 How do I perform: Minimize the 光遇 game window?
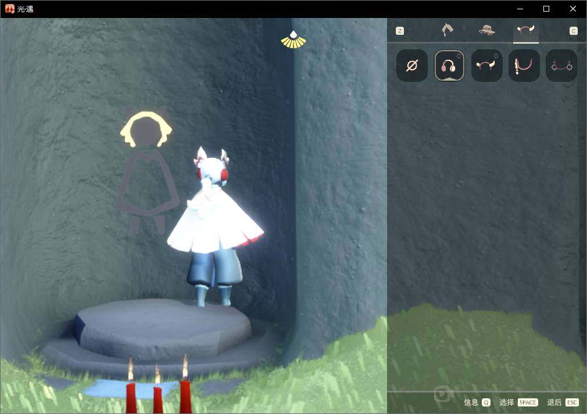pyautogui.click(x=520, y=9)
